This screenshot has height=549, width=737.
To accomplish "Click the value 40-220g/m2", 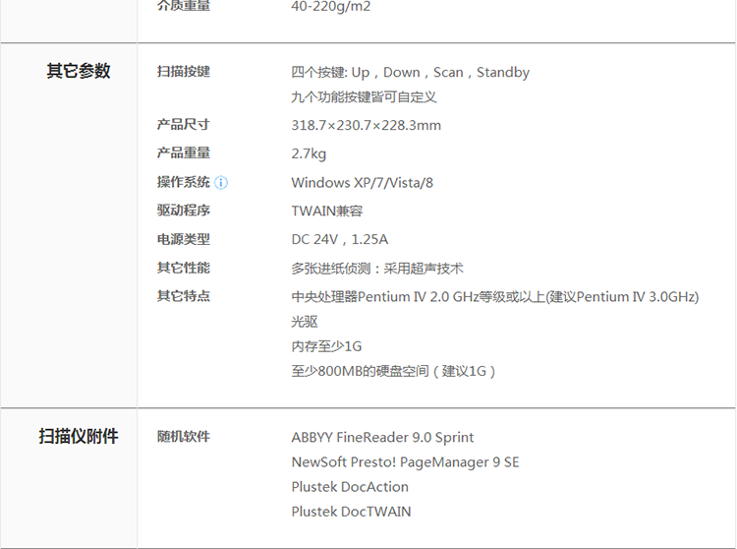I will (331, 6).
